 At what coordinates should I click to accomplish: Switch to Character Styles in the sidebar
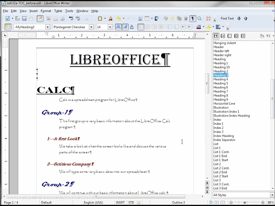(223, 36)
